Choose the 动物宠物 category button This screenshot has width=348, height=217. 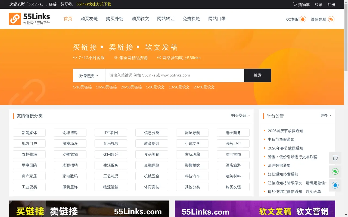point(70,154)
